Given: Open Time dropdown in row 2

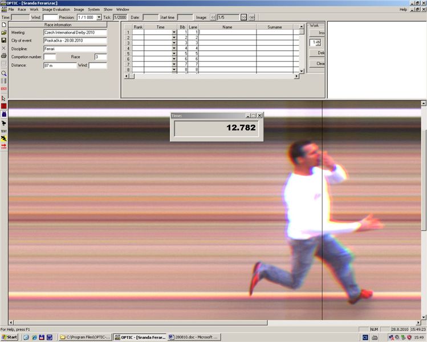Looking at the screenshot, I should [174, 38].
